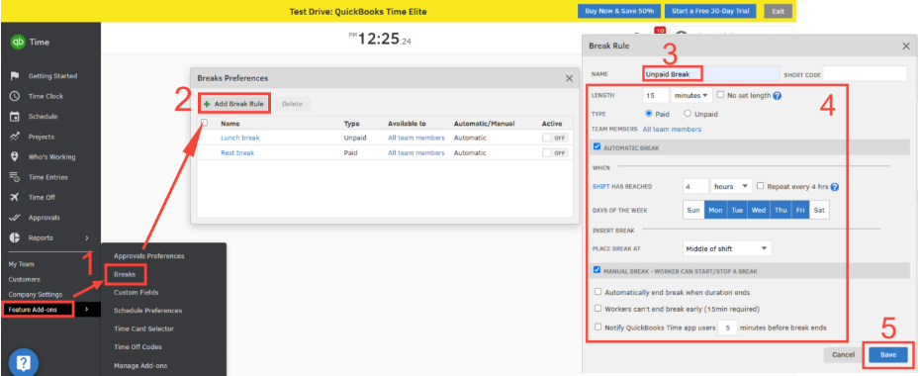This screenshot has width=920, height=376.
Task: Click help icon next to No set length
Action: 777,96
